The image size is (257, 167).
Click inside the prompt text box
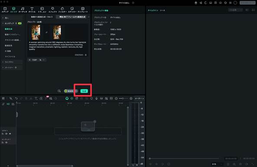click(x=58, y=46)
